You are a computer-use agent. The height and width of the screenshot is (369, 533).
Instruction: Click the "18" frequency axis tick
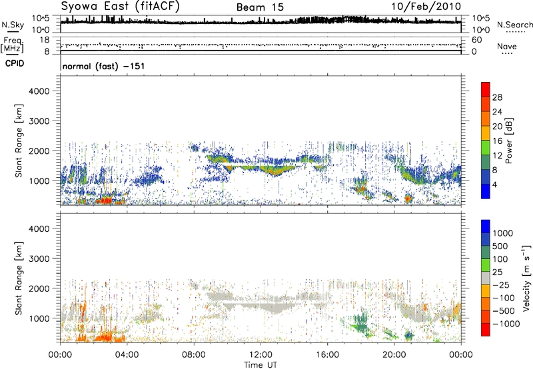(44, 40)
